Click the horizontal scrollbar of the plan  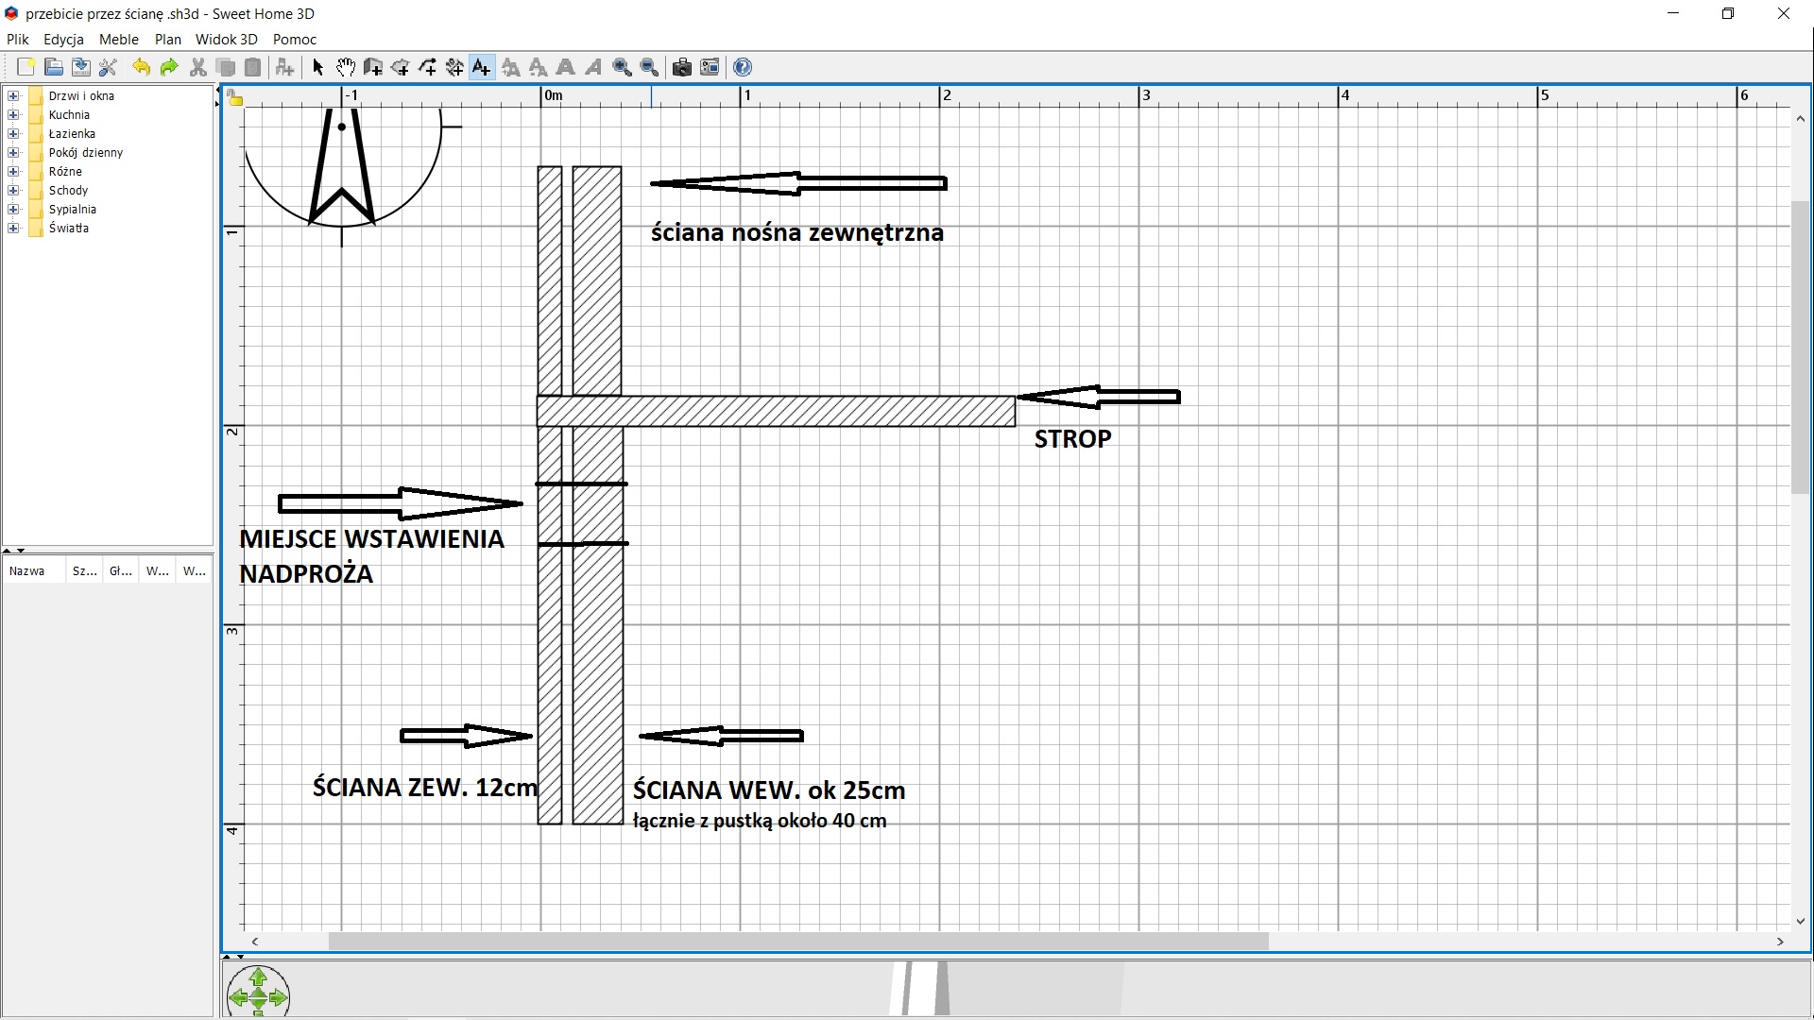(x=797, y=942)
